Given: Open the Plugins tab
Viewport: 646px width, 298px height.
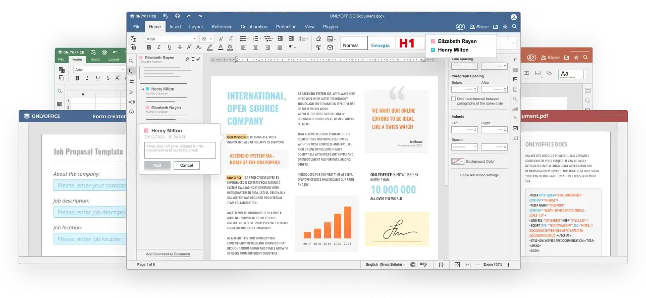Looking at the screenshot, I should pos(330,27).
